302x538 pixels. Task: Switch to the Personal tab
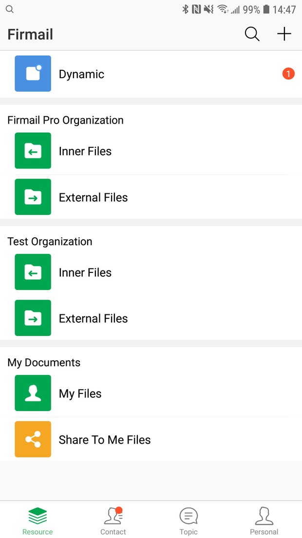(264, 520)
